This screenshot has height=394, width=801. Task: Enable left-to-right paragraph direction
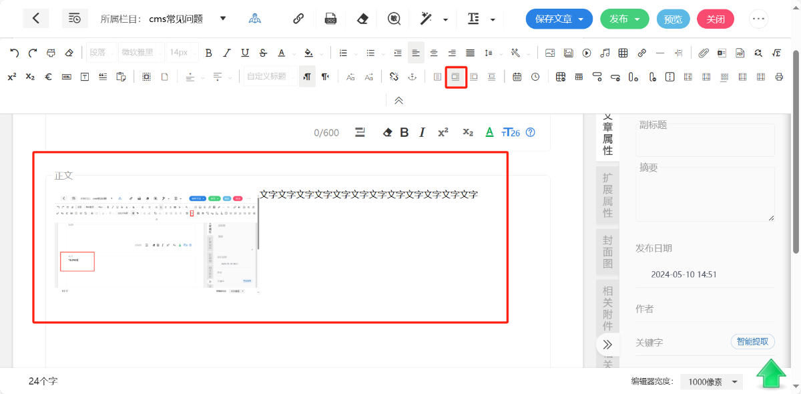(307, 77)
